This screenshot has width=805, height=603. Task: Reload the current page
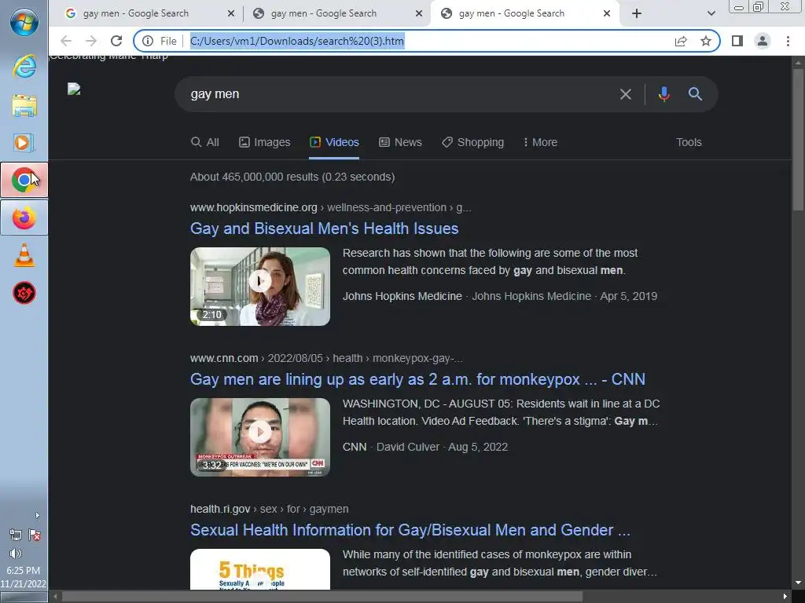[x=116, y=41]
